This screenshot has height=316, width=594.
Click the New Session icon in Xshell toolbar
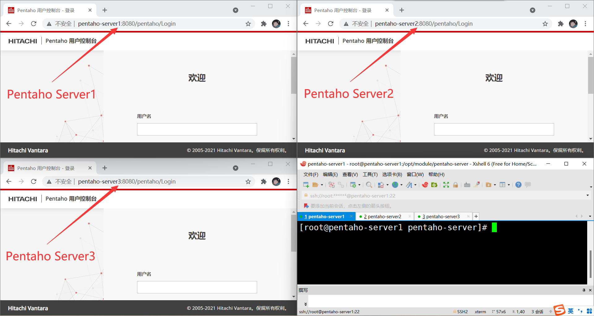(306, 185)
